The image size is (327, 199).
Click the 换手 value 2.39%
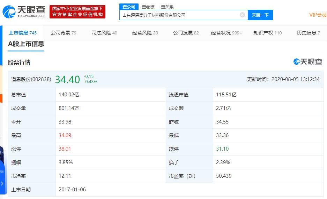[x=223, y=162]
